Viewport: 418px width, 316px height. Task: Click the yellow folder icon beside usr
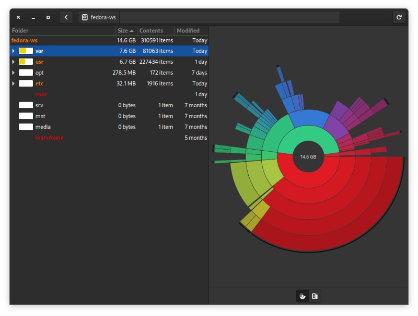(25, 62)
